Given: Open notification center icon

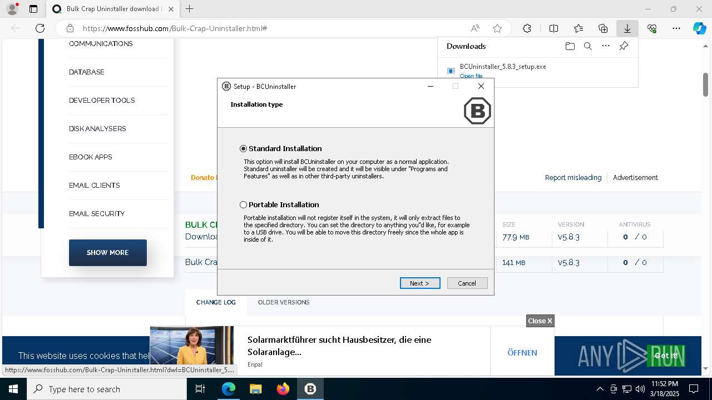Looking at the screenshot, I should click(x=694, y=389).
